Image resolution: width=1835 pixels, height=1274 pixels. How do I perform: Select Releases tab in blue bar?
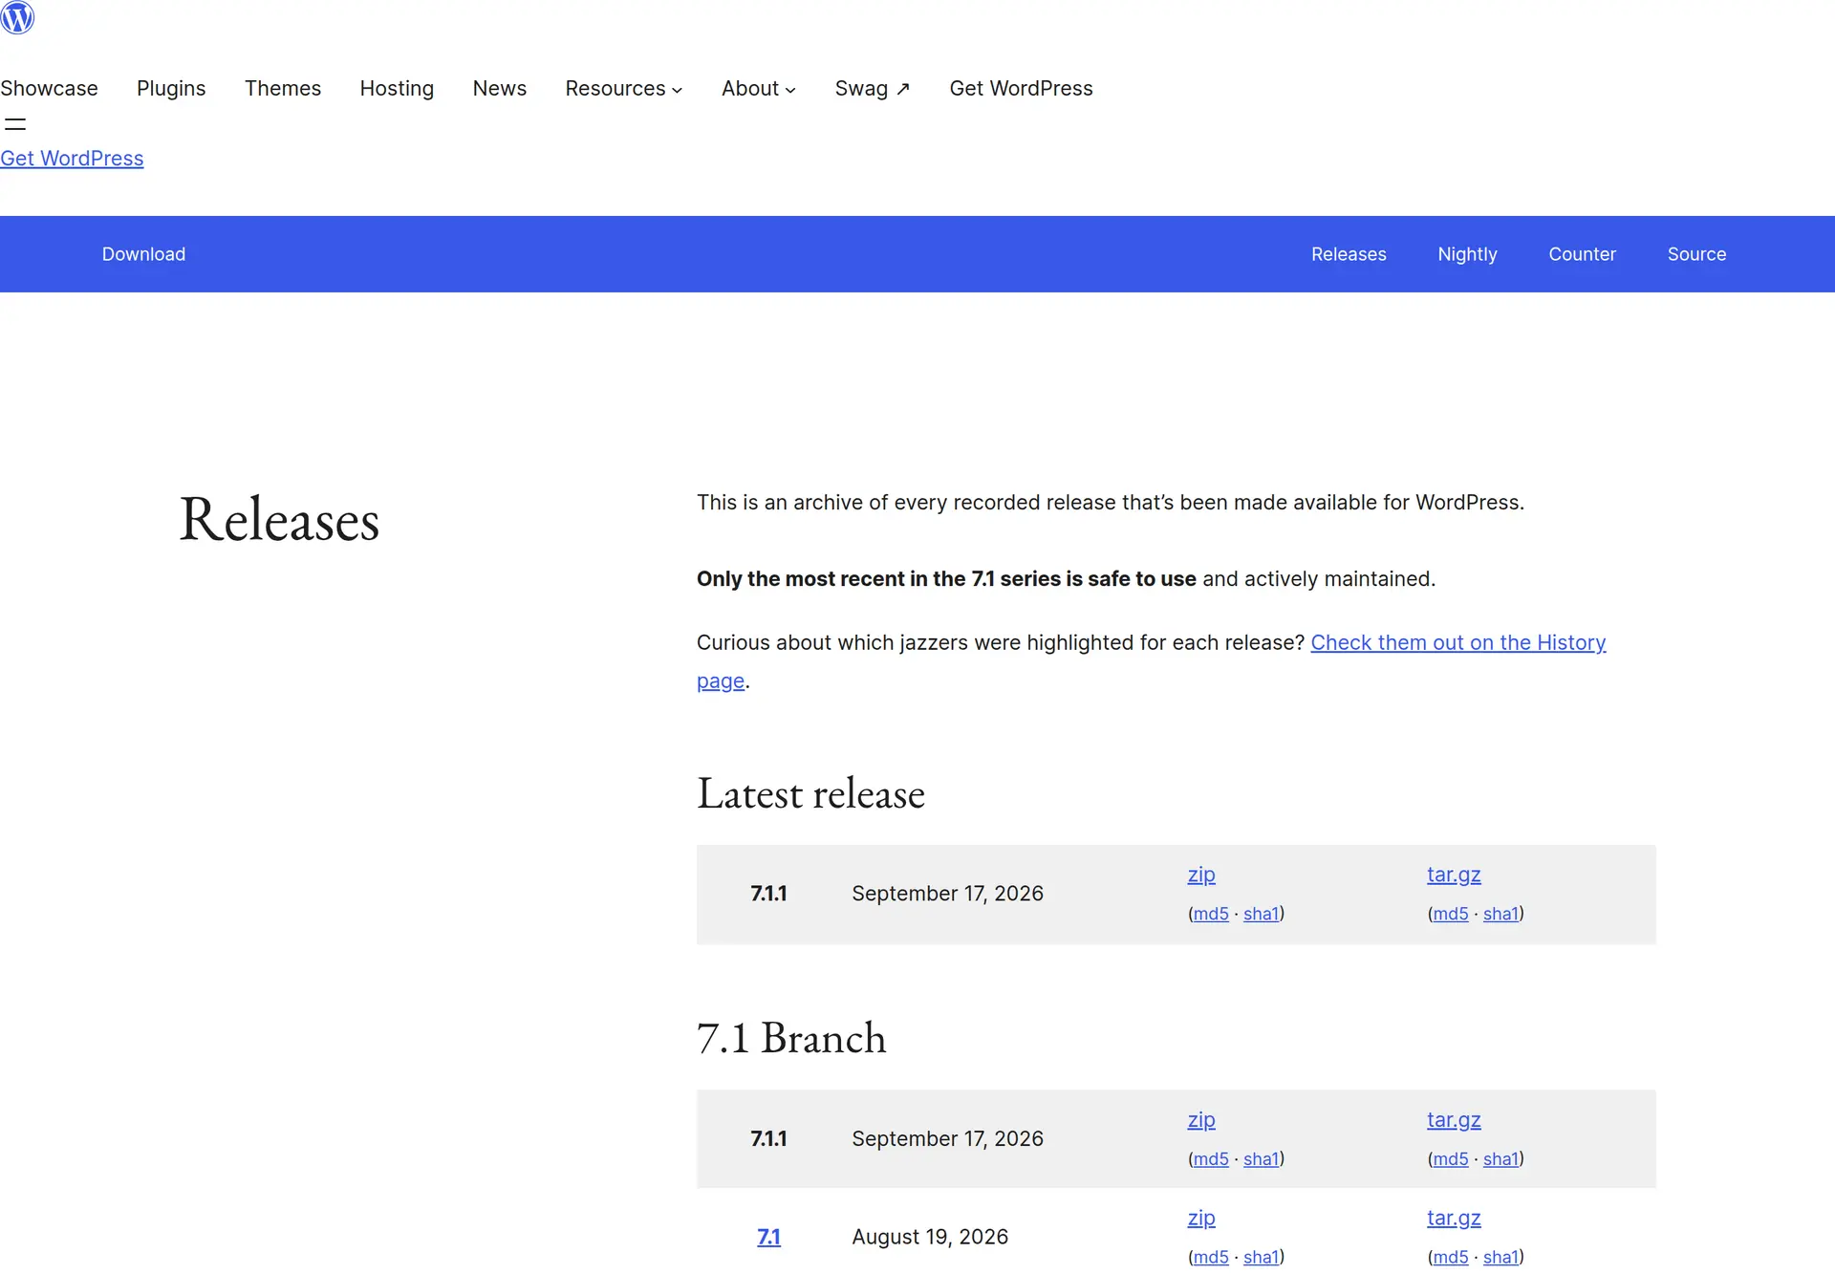1349,254
